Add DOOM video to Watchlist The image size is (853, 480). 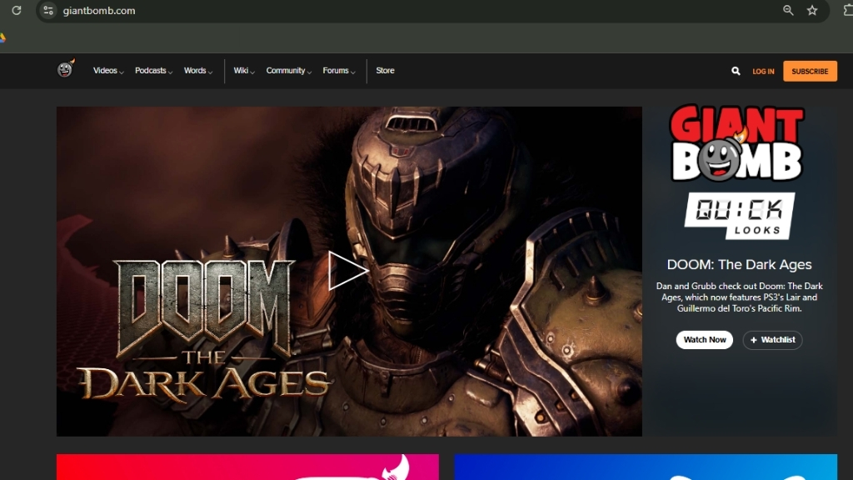(772, 340)
